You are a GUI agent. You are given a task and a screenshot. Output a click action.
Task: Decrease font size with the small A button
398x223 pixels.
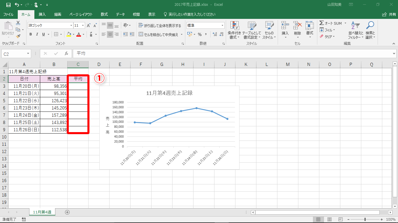click(95, 26)
